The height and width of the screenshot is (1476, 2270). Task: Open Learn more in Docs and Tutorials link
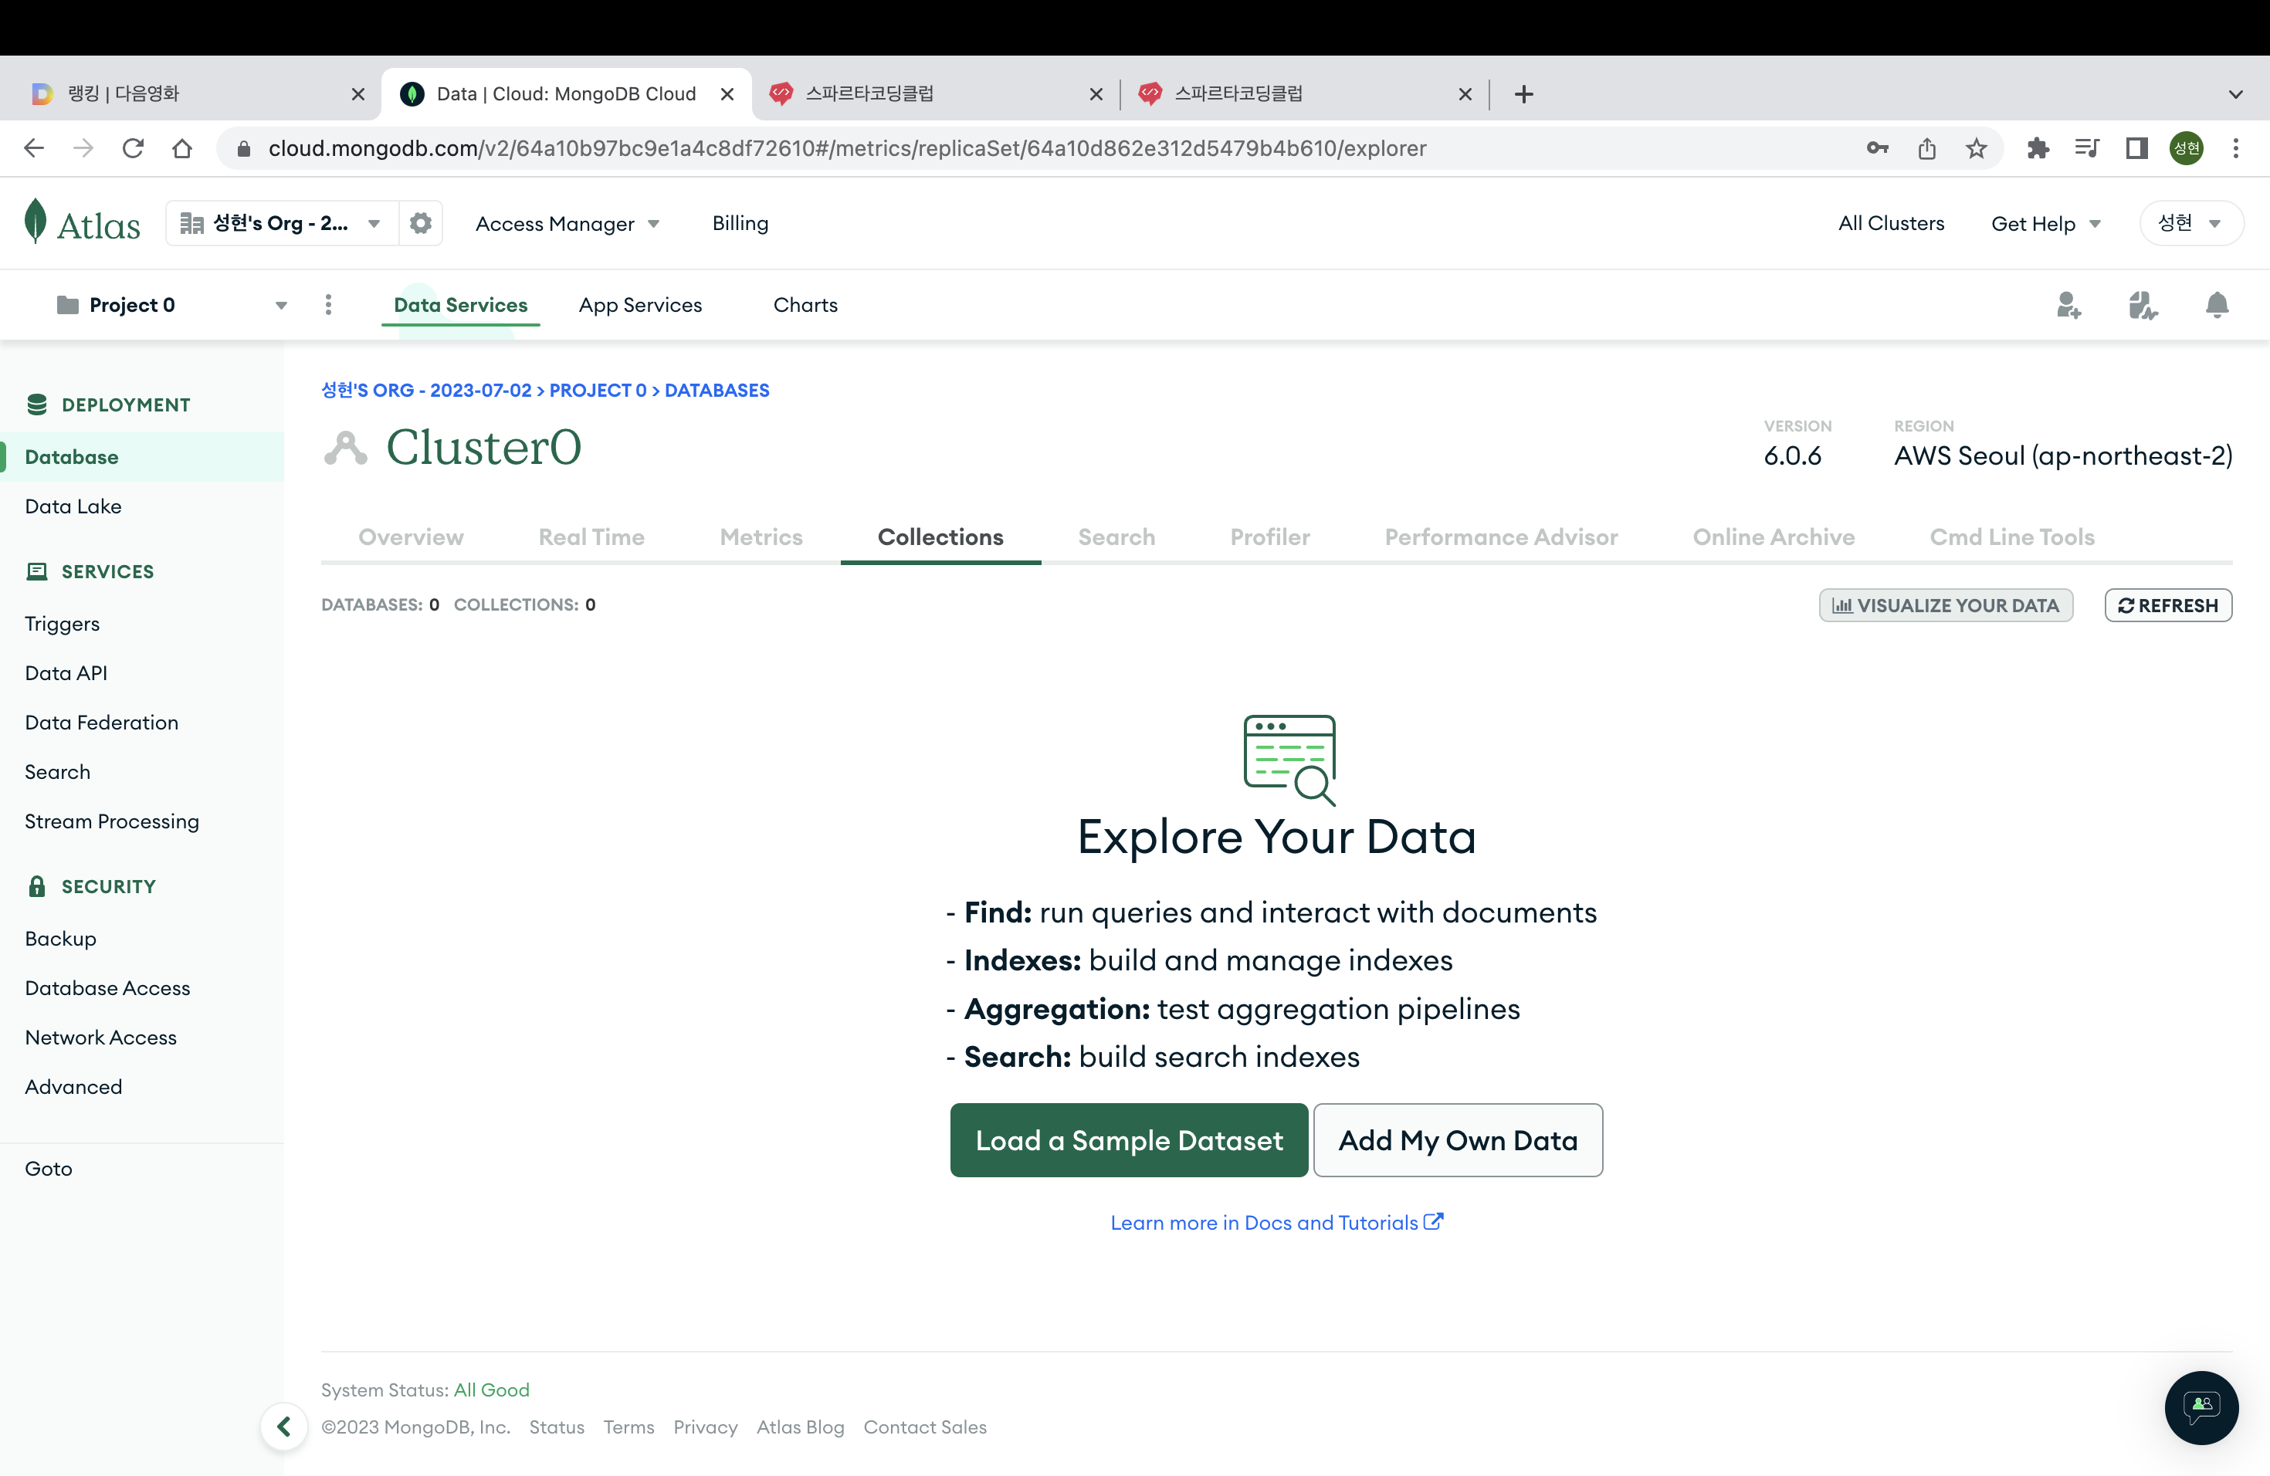click(x=1276, y=1221)
